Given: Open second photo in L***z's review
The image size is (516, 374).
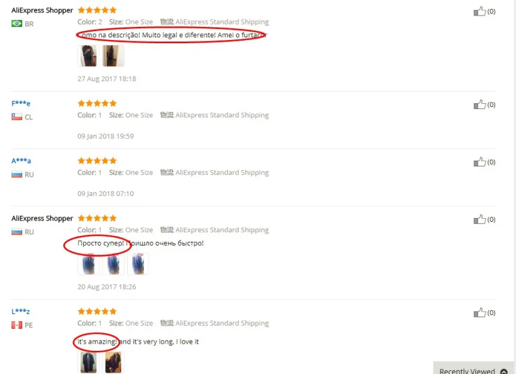Looking at the screenshot, I should 114,362.
